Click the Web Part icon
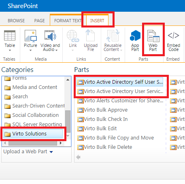The width and height of the screenshot is (185, 184). coord(153,36)
